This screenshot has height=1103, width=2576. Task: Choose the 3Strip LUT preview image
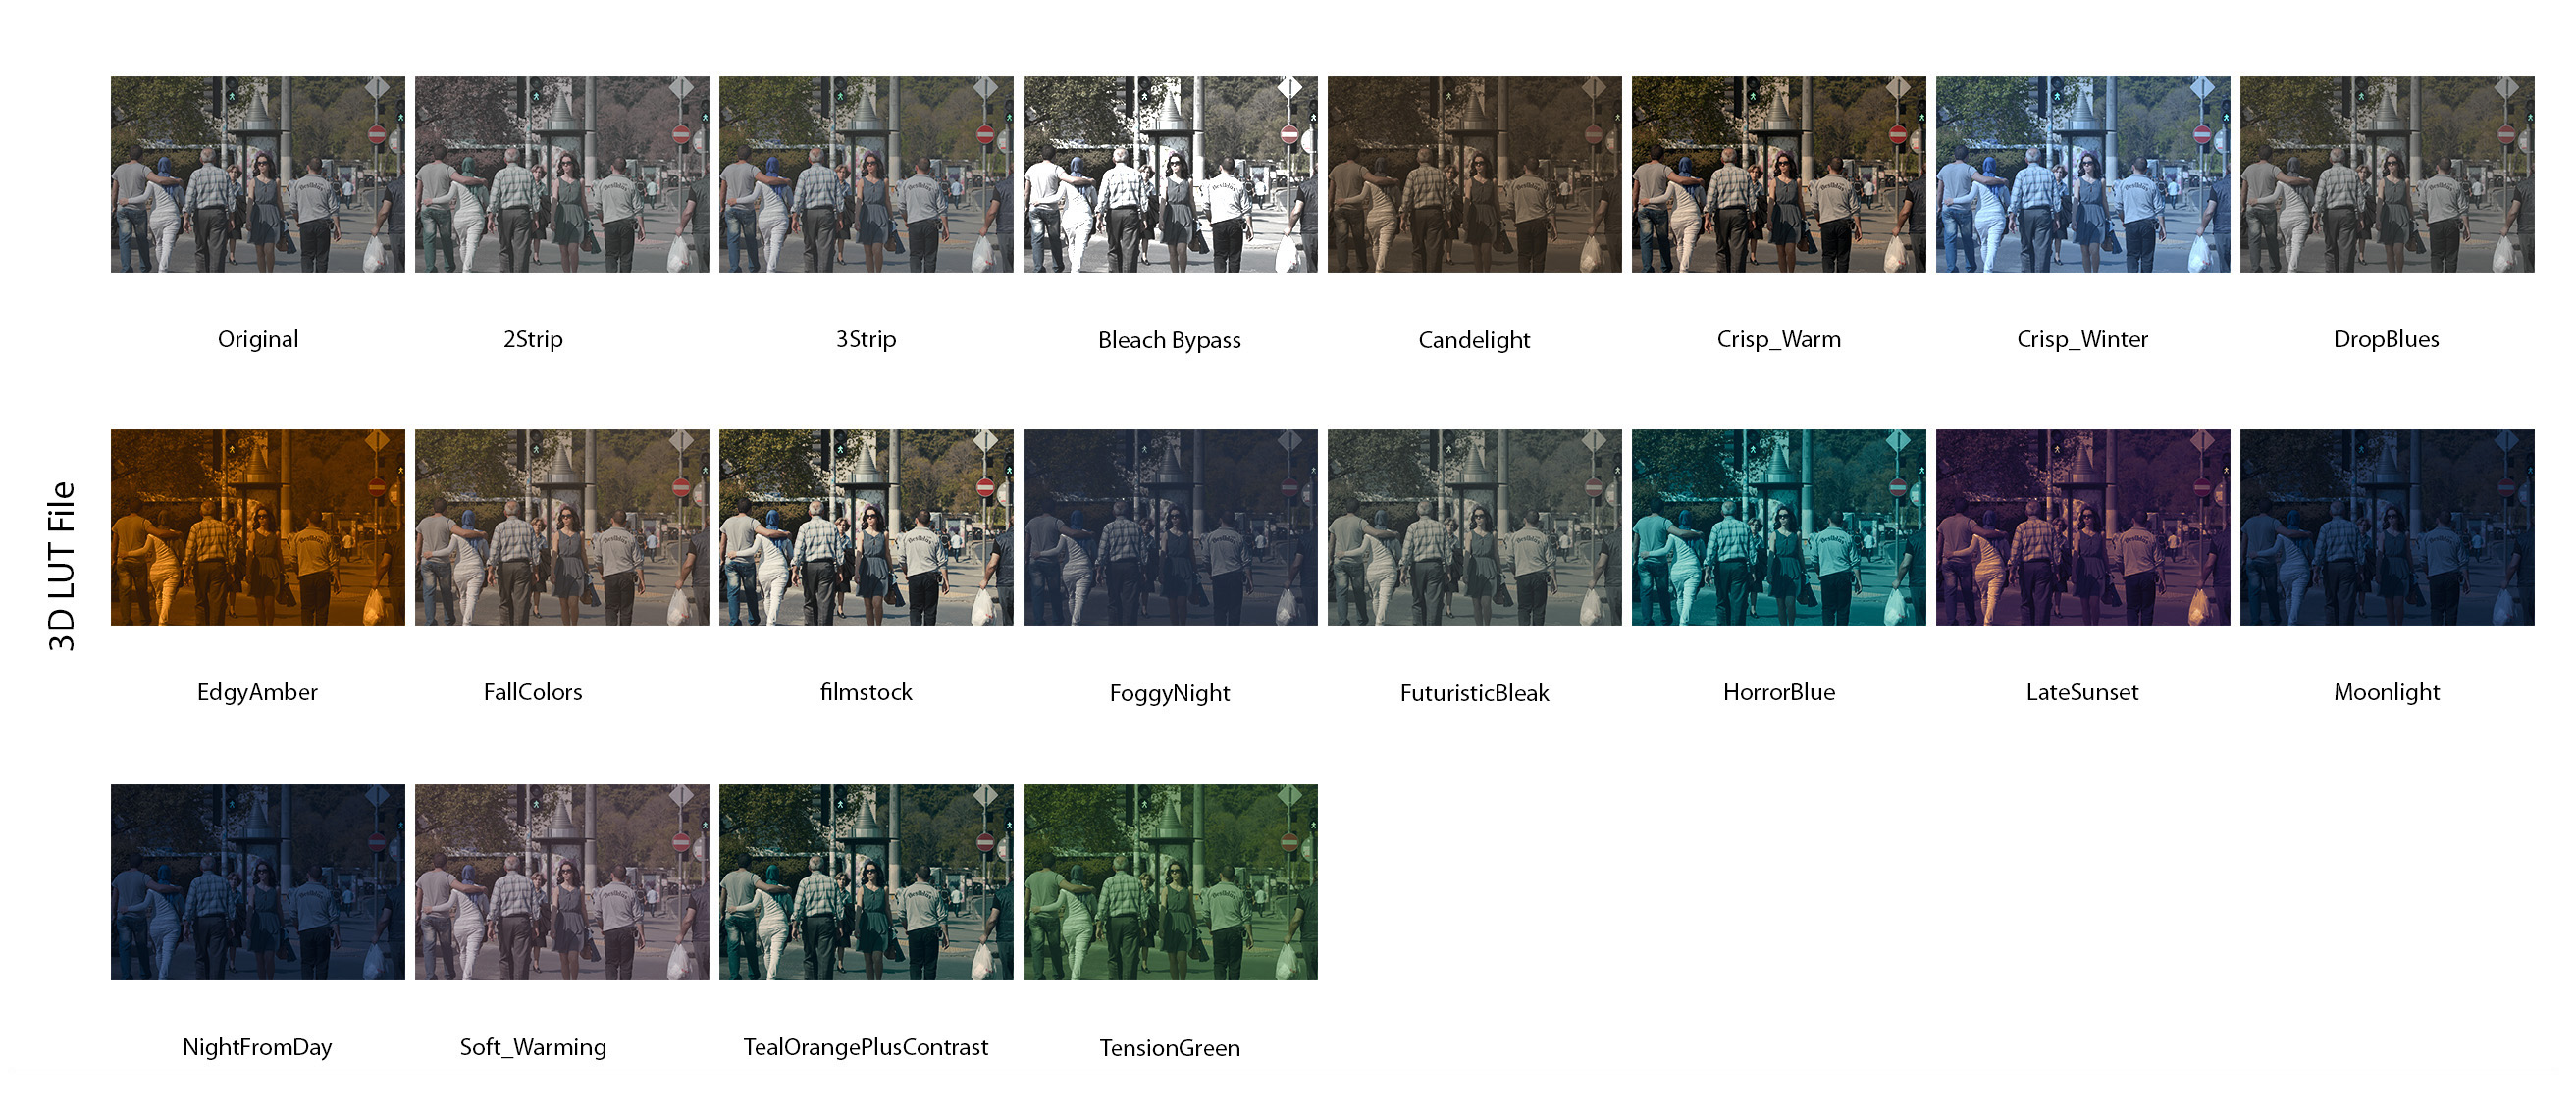click(866, 174)
